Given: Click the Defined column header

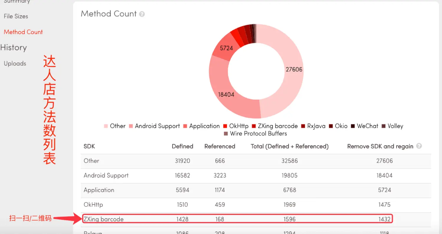Looking at the screenshot, I should 182,146.
